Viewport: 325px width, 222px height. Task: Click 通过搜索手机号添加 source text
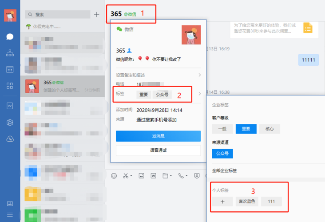coord(156,120)
